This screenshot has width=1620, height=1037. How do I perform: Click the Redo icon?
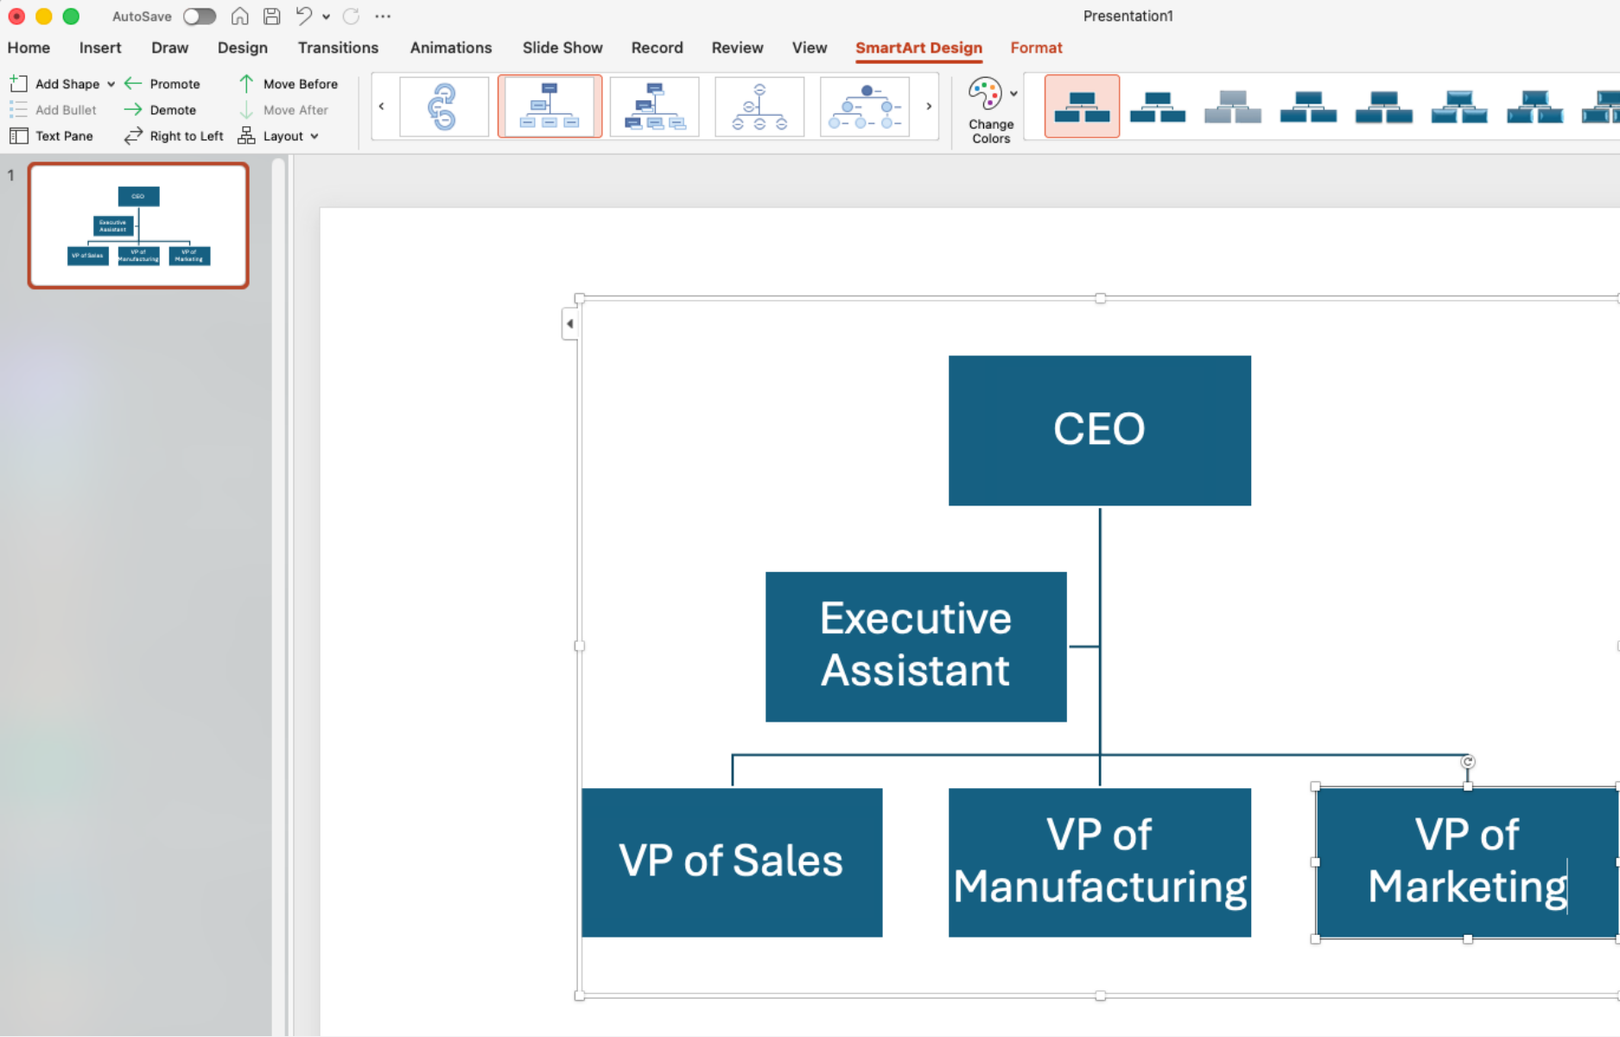pyautogui.click(x=351, y=16)
